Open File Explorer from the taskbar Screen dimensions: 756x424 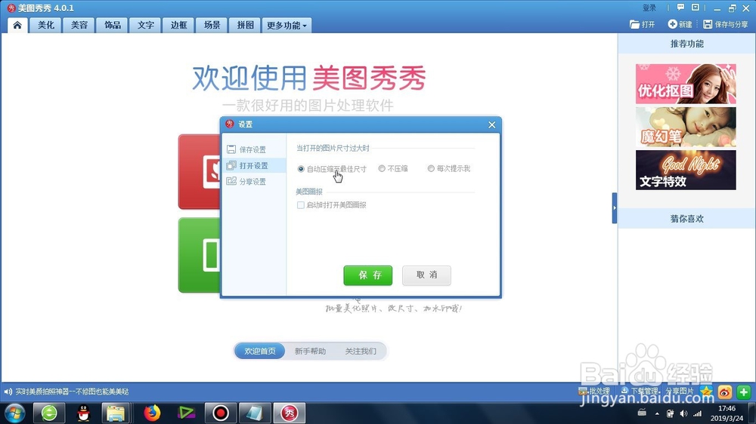[x=116, y=413]
